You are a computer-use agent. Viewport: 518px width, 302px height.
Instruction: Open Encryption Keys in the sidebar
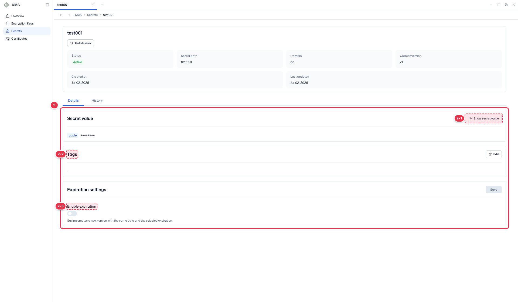27,23
